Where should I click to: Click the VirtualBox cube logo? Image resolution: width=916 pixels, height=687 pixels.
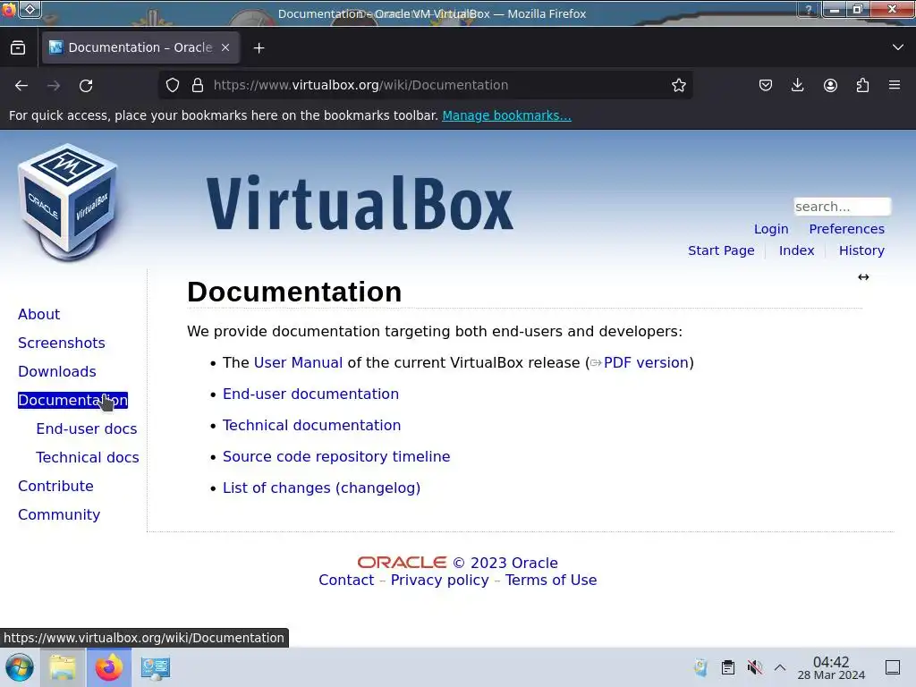coord(68,202)
